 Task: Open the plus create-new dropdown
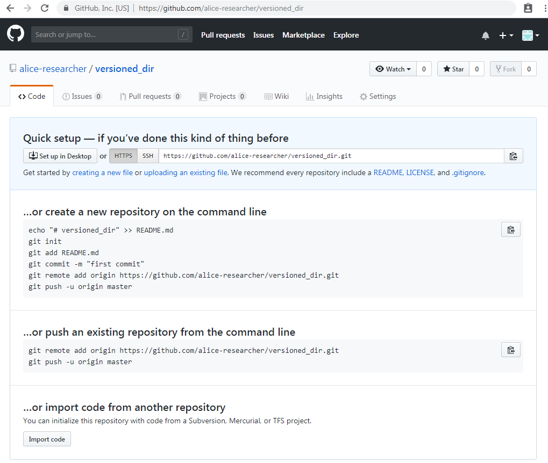506,35
